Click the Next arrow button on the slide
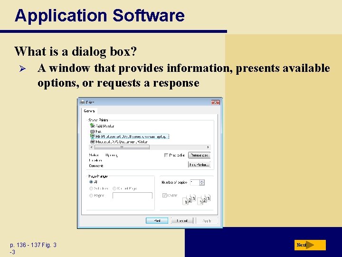The image size is (342, 257). coord(310,245)
